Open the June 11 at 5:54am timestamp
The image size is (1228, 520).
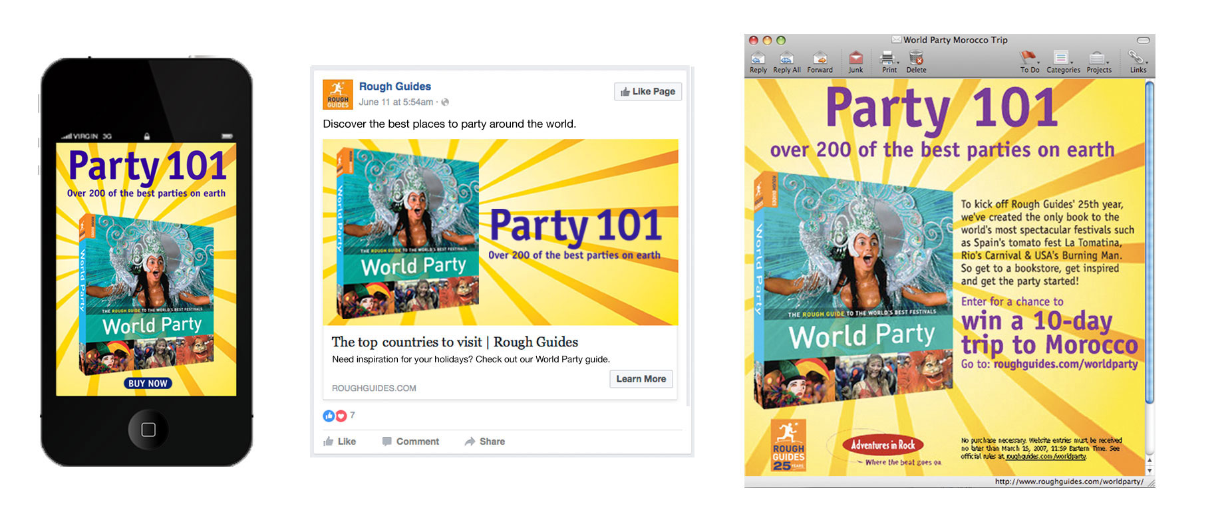396,102
